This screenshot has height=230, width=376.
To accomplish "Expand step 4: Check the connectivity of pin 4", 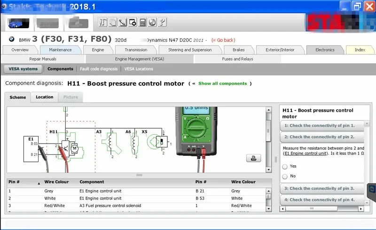I will pos(322,200).
